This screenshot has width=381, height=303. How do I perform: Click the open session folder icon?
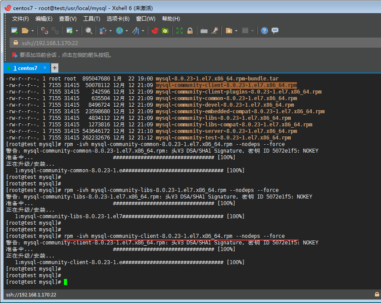pos(25,31)
